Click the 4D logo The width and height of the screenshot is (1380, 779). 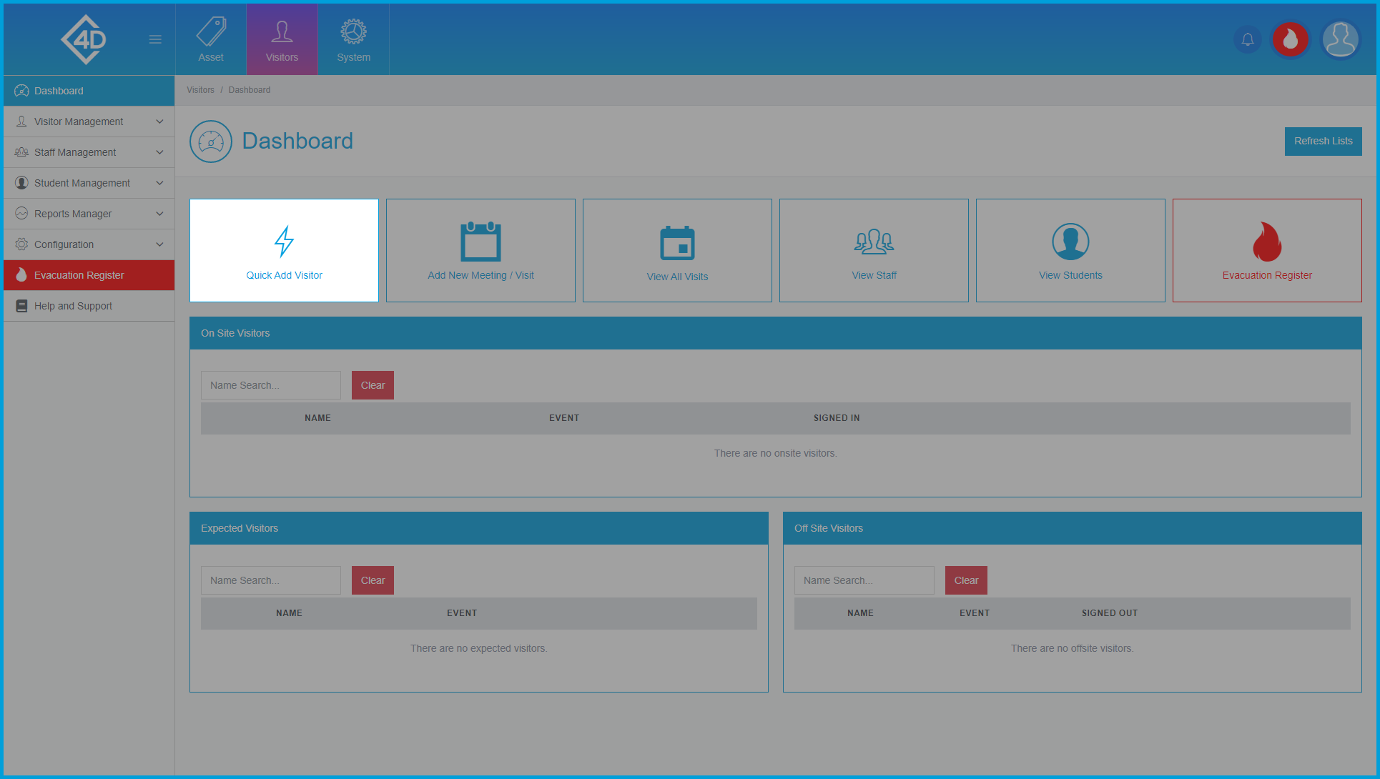[x=84, y=39]
